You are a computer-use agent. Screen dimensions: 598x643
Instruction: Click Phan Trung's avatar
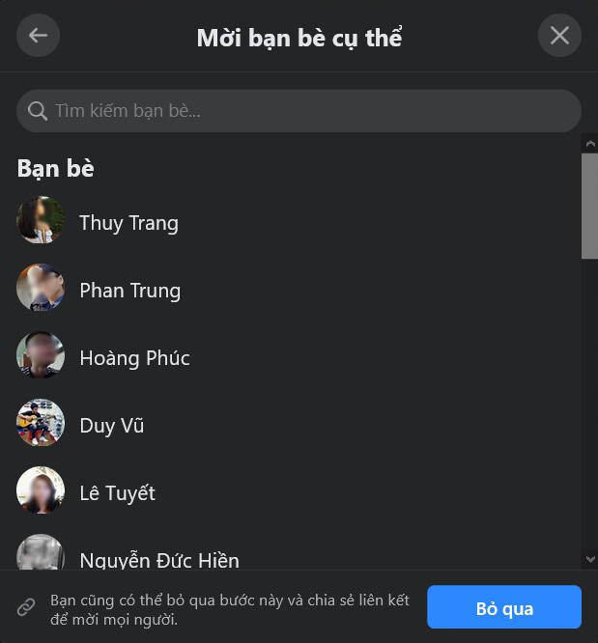point(41,287)
